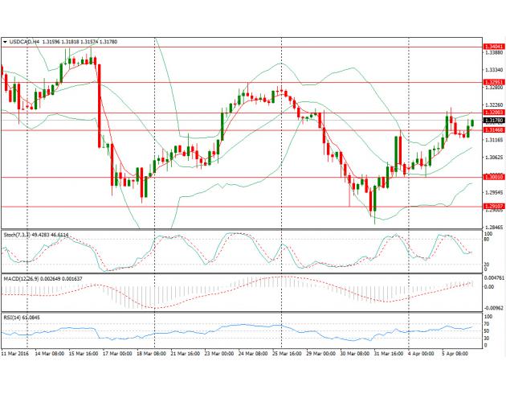Click the current price 1.31780 label
This screenshot has height=394, width=506.
[x=494, y=121]
